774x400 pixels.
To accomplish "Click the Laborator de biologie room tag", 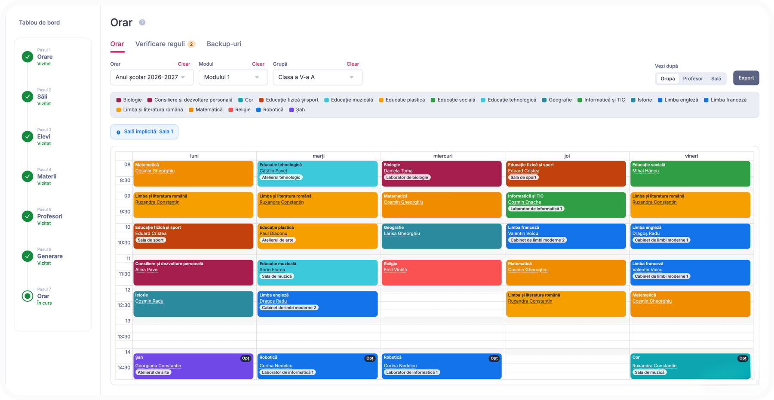I will click(x=407, y=177).
